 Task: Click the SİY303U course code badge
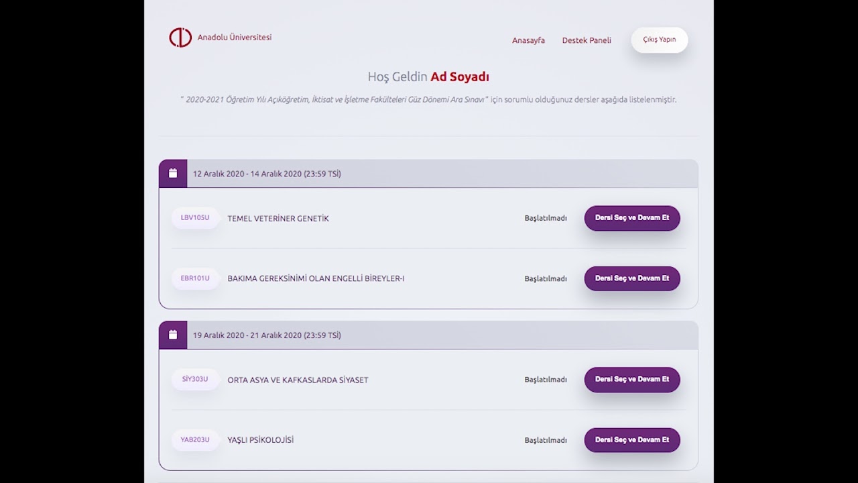click(195, 380)
